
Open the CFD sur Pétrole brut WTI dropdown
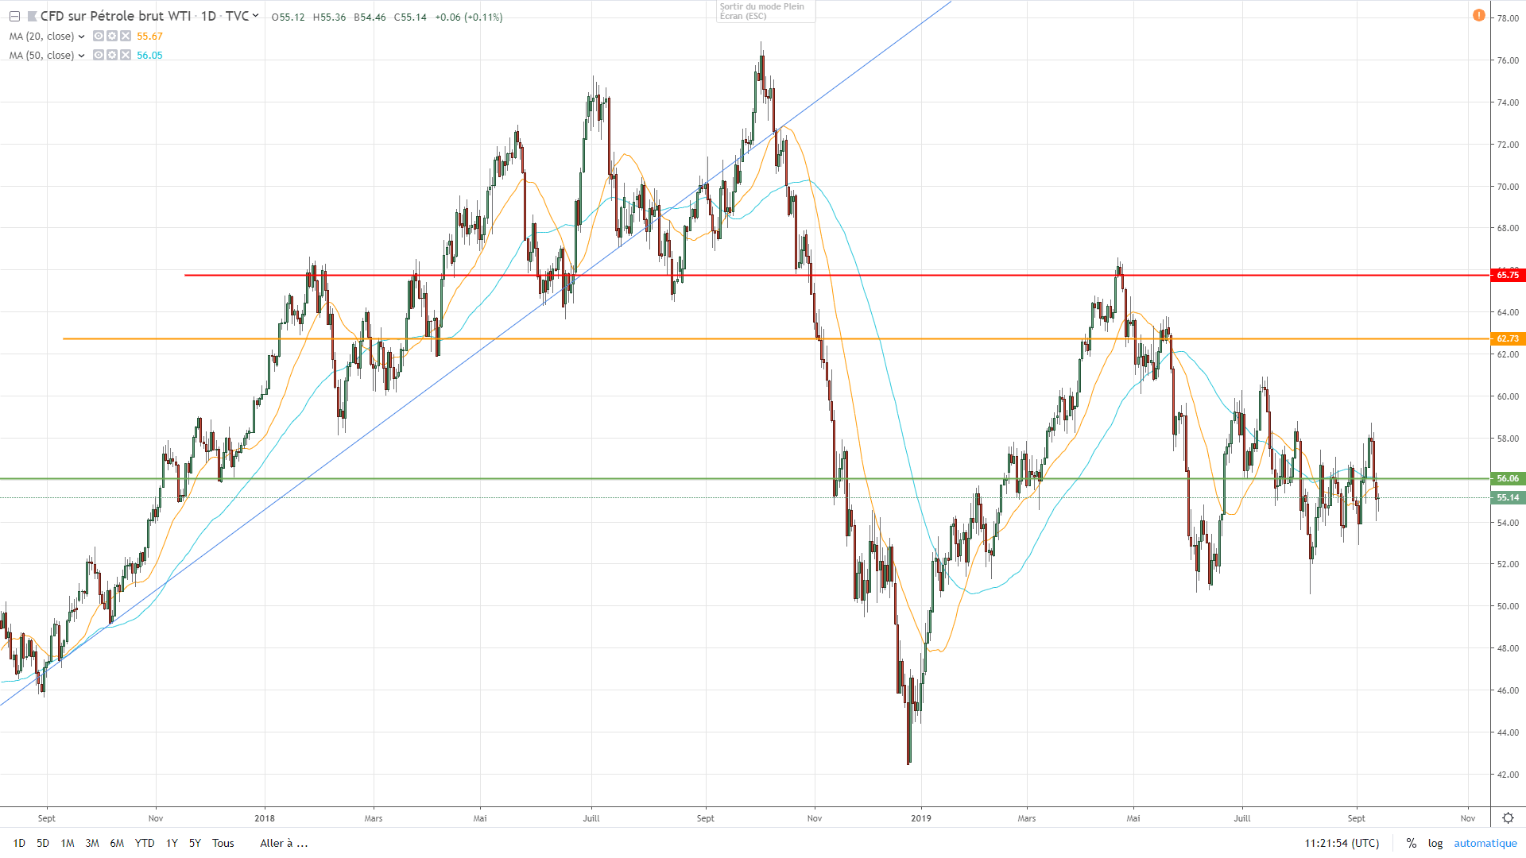coord(255,16)
